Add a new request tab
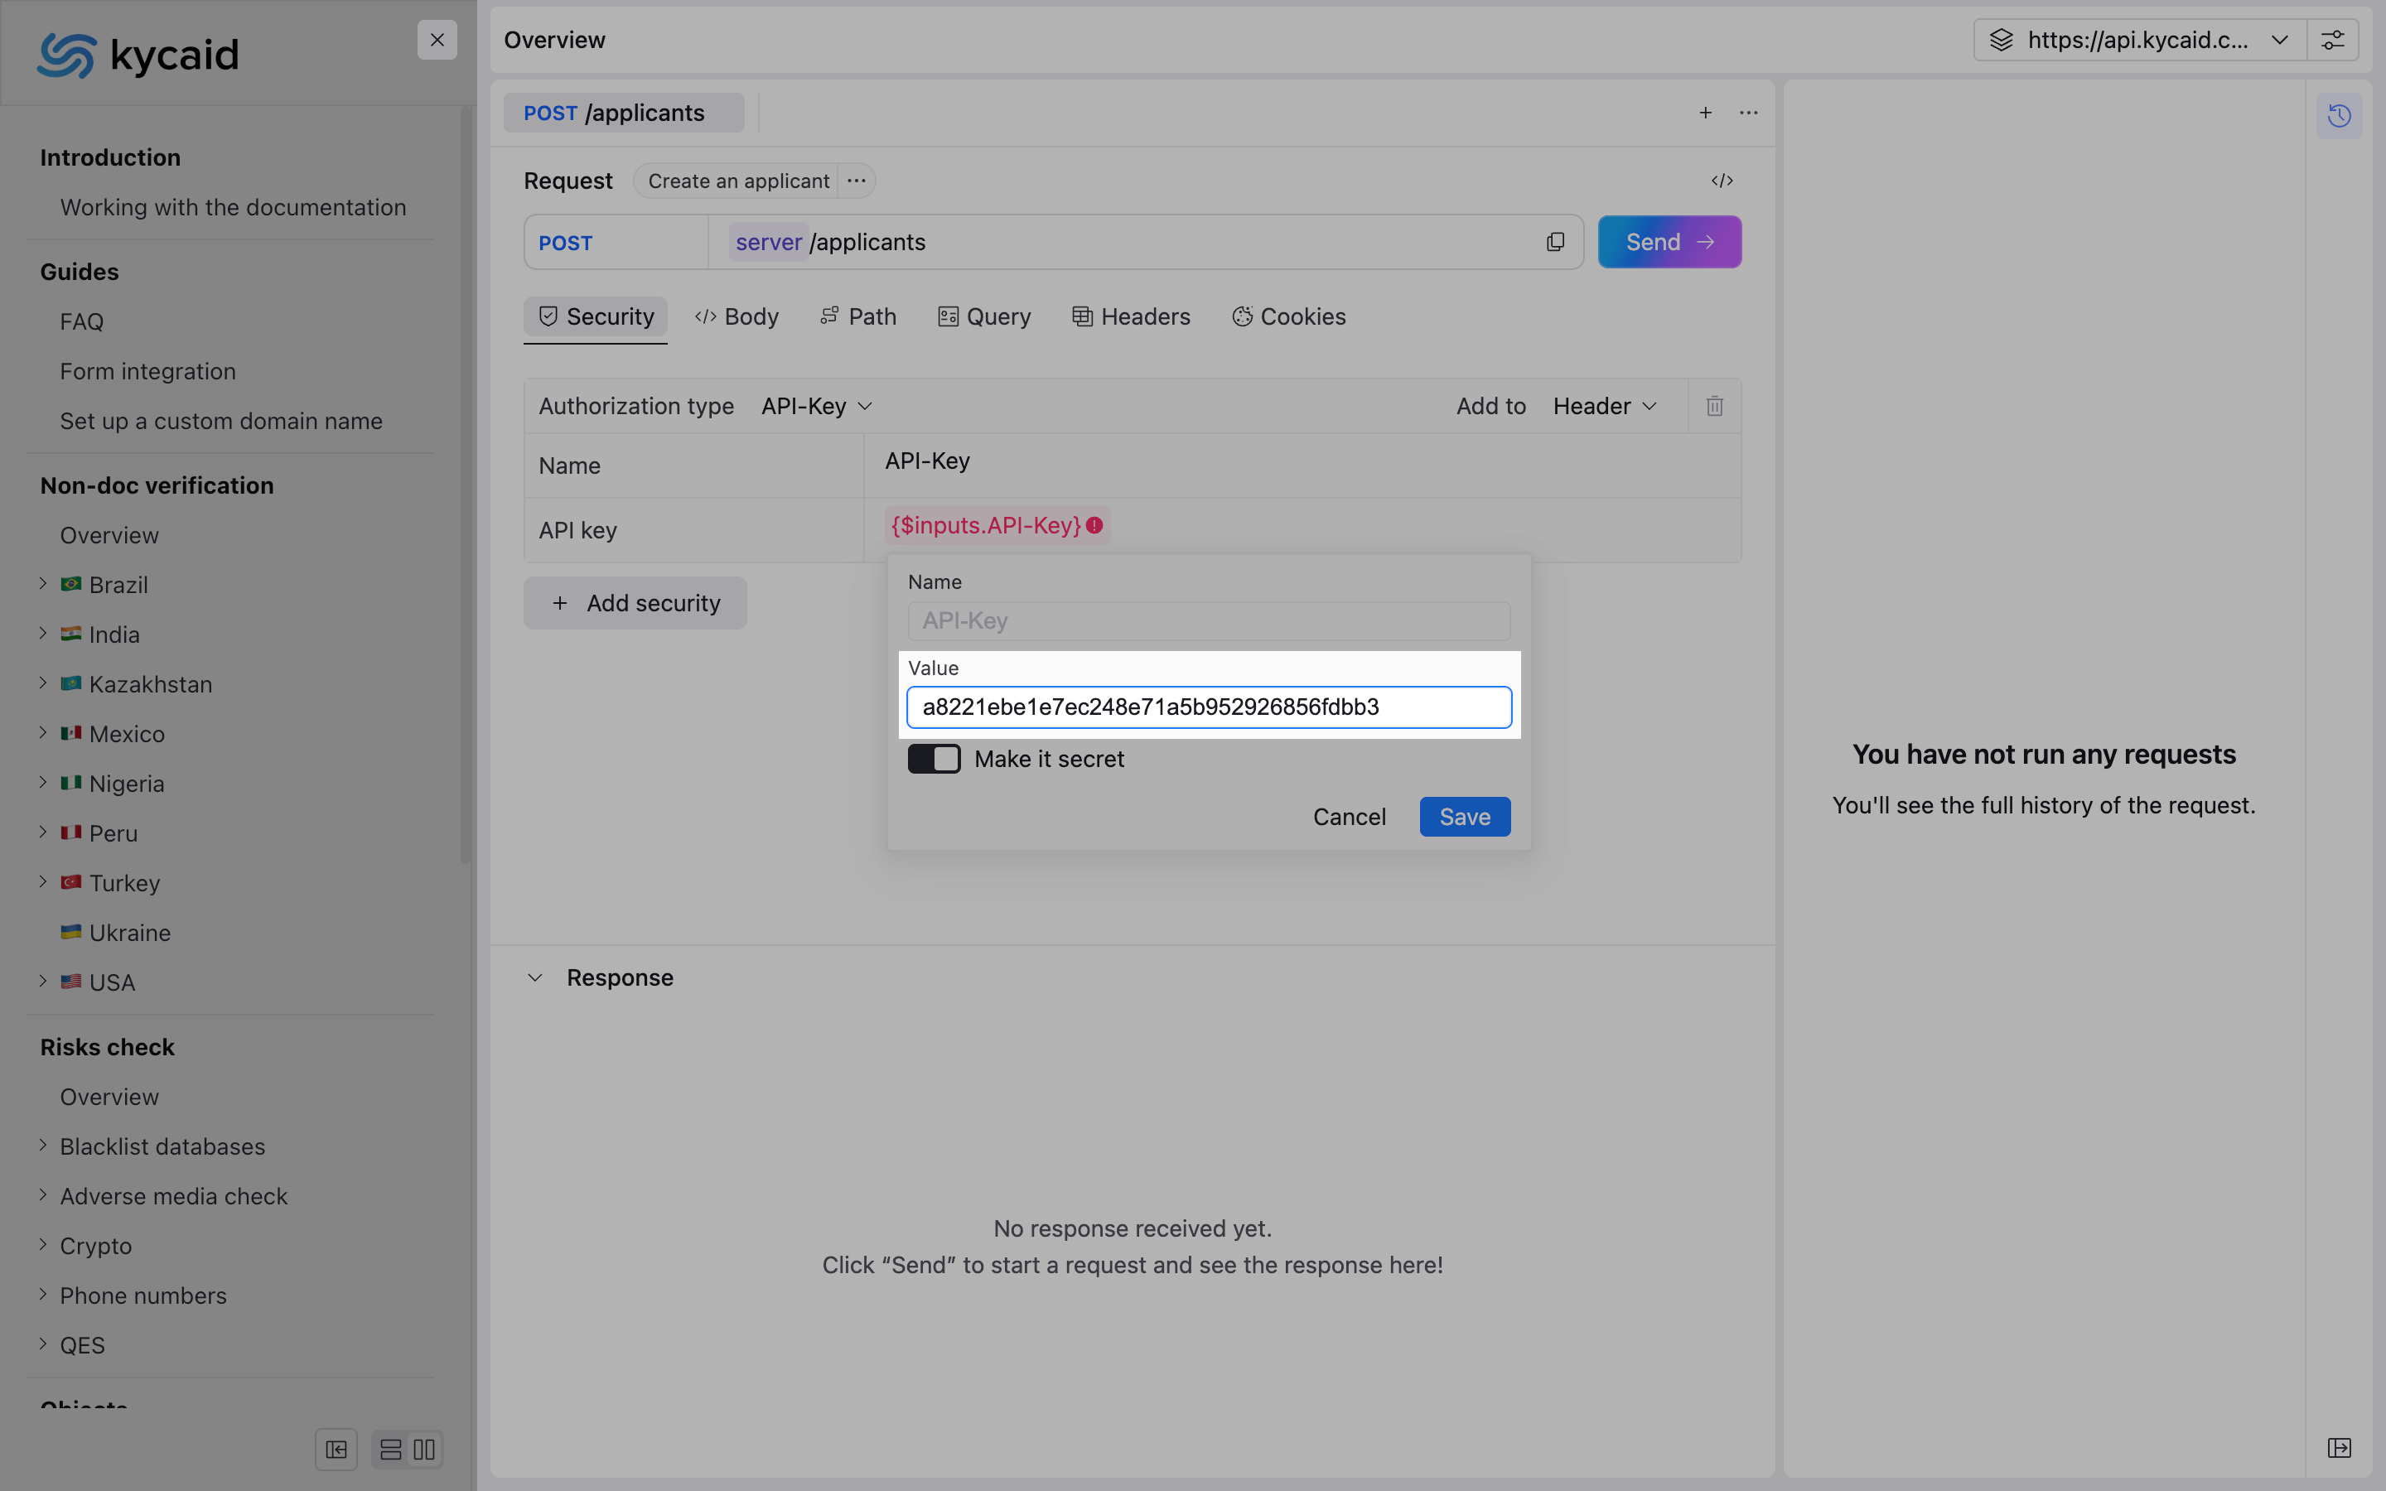This screenshot has height=1491, width=2386. pyautogui.click(x=1705, y=113)
